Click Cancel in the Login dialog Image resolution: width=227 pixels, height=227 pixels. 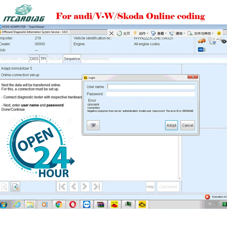coord(188,125)
